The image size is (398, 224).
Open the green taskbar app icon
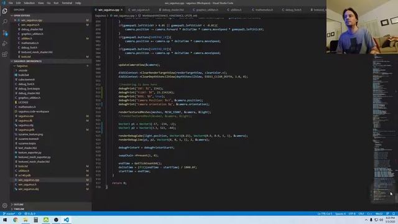point(46,220)
